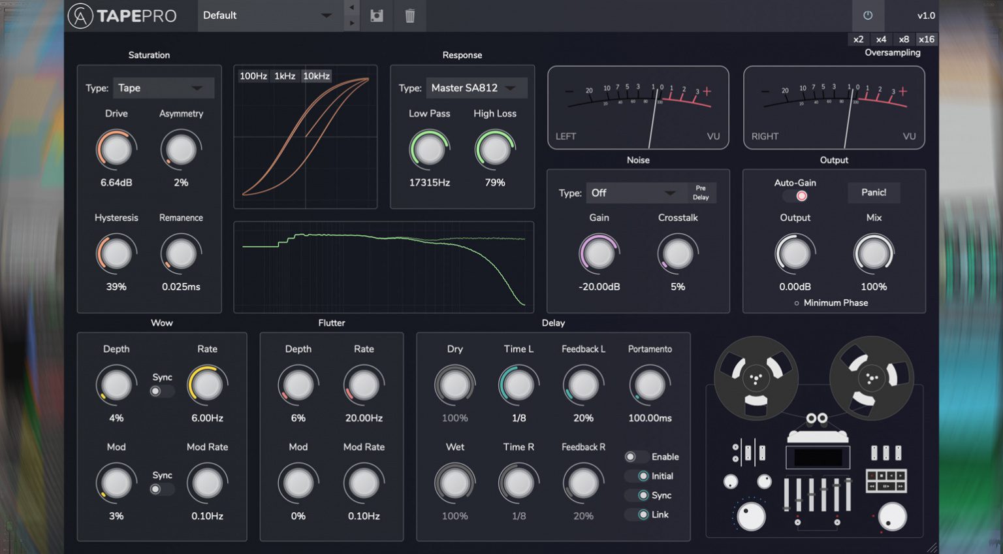Click the Right VU meter
This screenshot has height=554, width=1003.
tap(834, 108)
